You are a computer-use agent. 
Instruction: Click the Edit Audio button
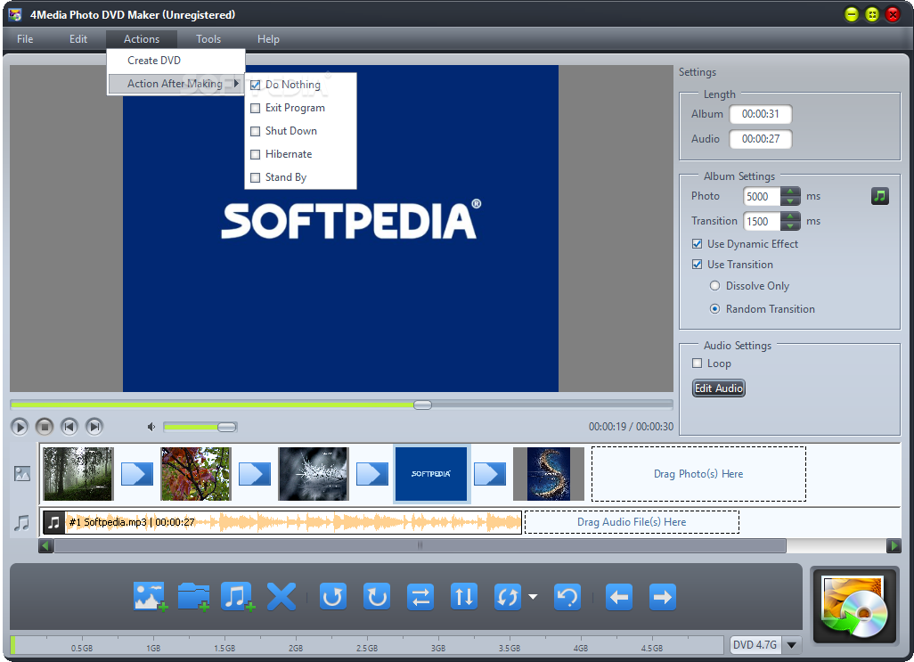click(x=719, y=388)
